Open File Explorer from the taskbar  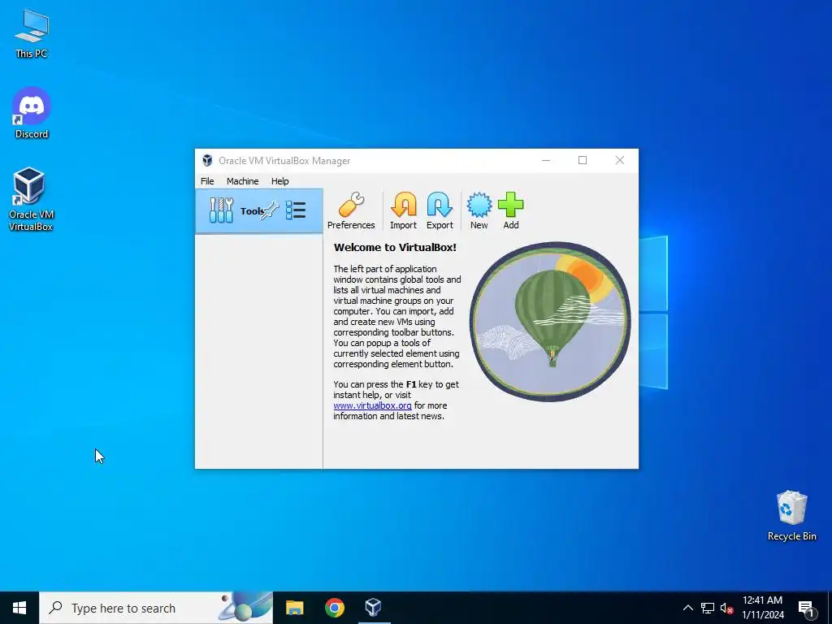click(294, 608)
